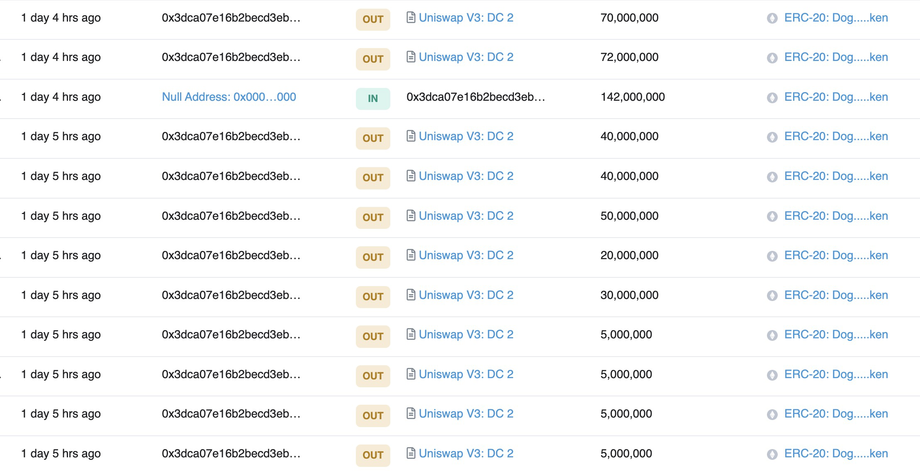
Task: Click sender address in the 30,000,000 row
Action: [x=231, y=295]
